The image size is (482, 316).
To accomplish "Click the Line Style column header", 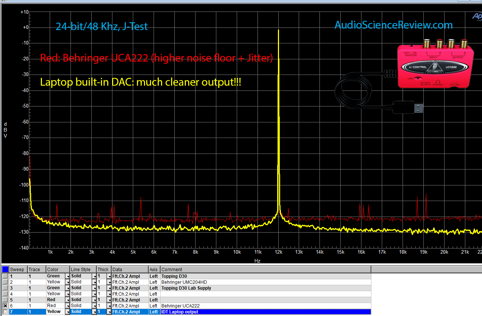I will (x=83, y=270).
